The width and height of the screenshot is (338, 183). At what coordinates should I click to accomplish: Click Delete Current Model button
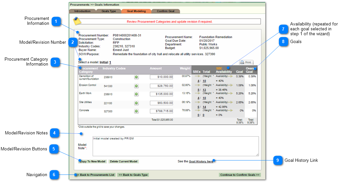123,161
